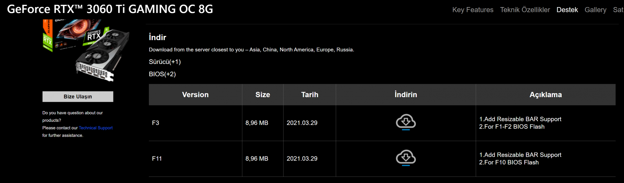Image resolution: width=624 pixels, height=183 pixels.
Task: Click the Tarih column header
Action: [309, 95]
